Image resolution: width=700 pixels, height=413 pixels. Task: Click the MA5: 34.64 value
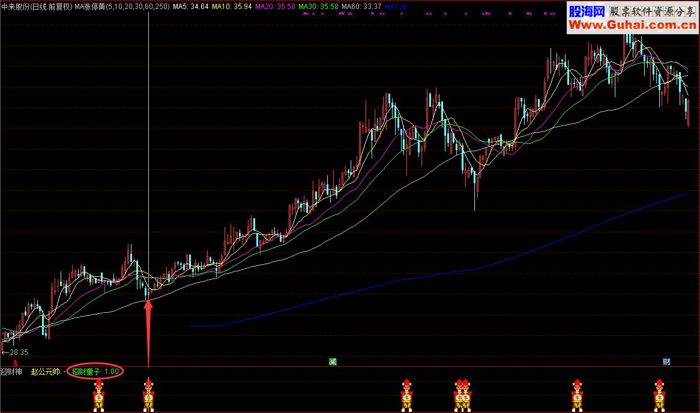(191, 7)
